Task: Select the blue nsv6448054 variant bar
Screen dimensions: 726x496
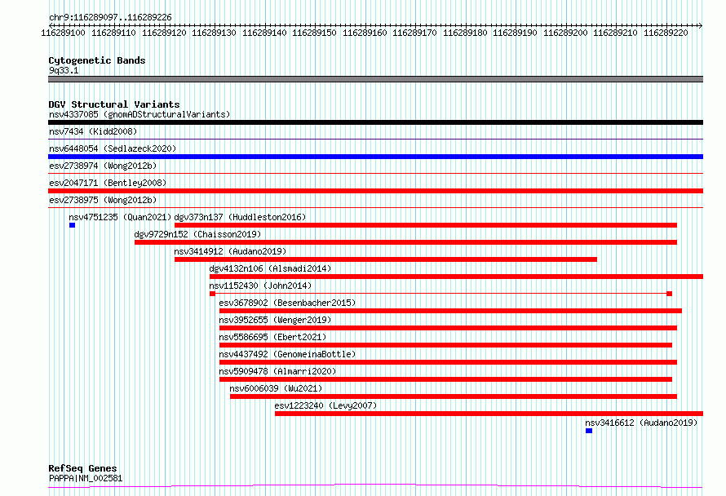Action: (375, 157)
